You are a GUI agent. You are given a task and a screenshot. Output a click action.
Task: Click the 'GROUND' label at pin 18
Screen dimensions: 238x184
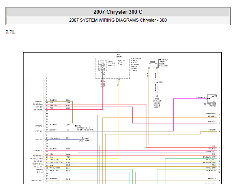click(39, 126)
